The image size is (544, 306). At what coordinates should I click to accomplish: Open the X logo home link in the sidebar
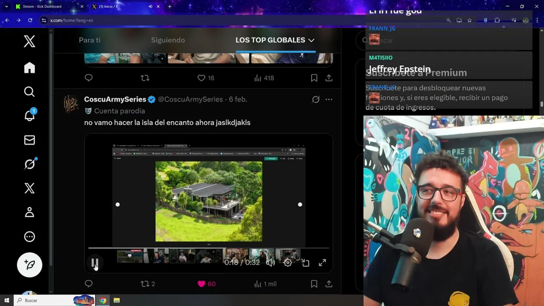[29, 41]
